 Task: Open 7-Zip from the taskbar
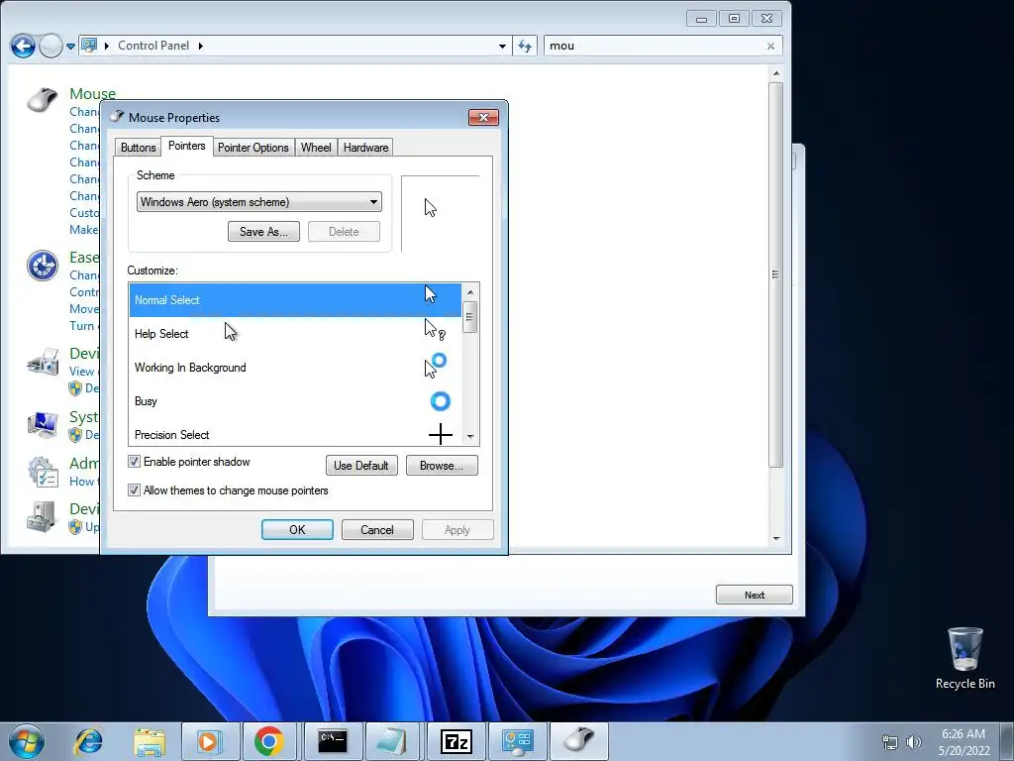click(456, 741)
